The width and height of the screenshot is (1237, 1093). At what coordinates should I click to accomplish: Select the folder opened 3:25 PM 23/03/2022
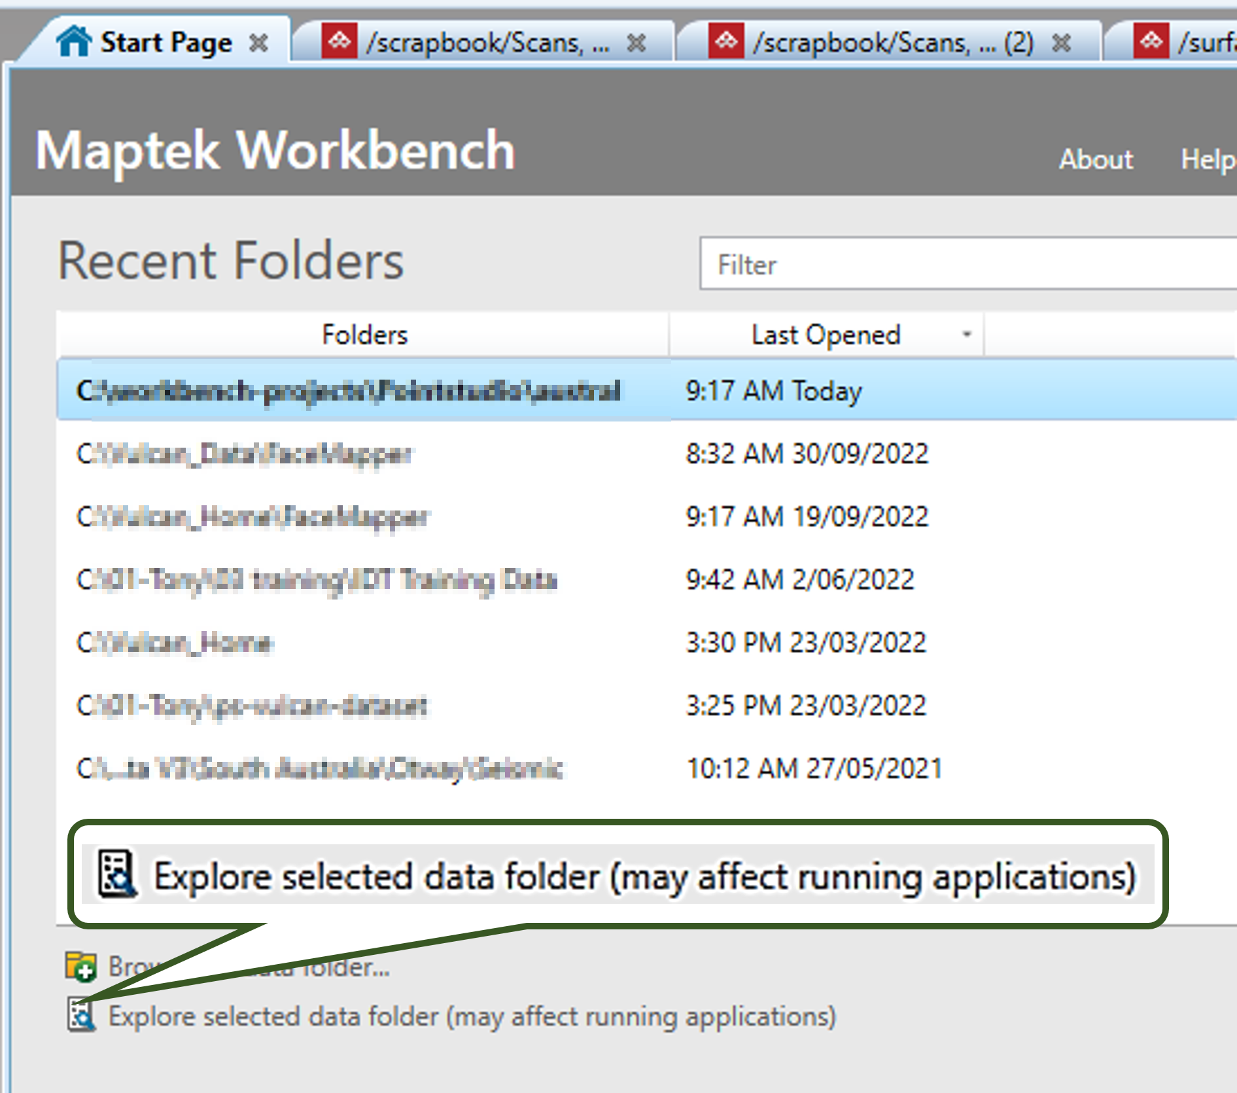pos(647,705)
